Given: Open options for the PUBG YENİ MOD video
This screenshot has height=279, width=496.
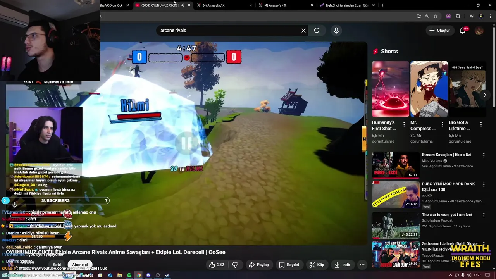Looking at the screenshot, I should tap(484, 185).
